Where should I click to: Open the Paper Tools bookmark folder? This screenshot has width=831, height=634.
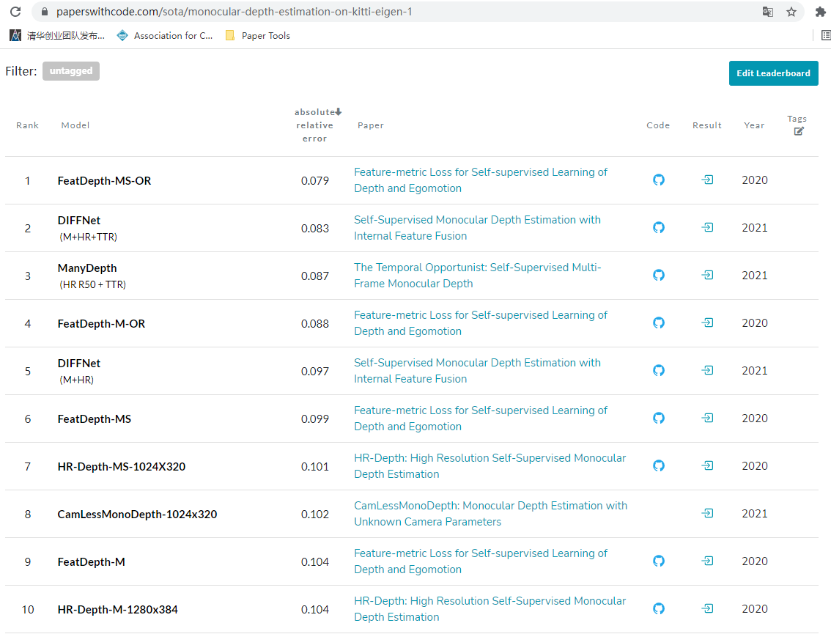pyautogui.click(x=258, y=35)
